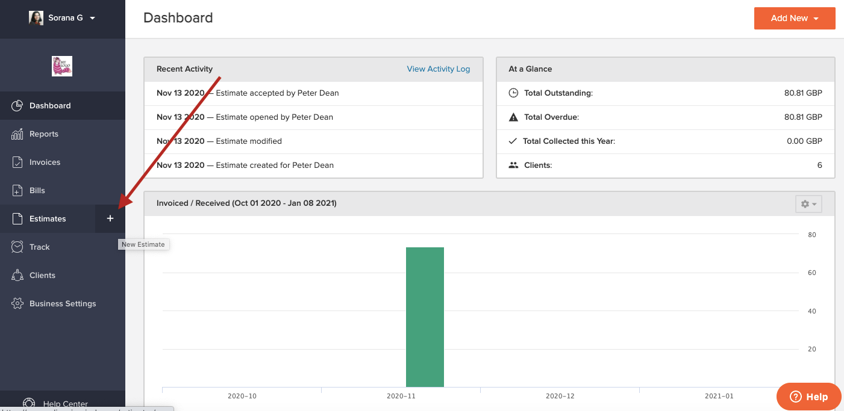This screenshot has height=411, width=844.
Task: Click 'Estimate accepted by Peter Dean' activity
Action: [x=277, y=93]
